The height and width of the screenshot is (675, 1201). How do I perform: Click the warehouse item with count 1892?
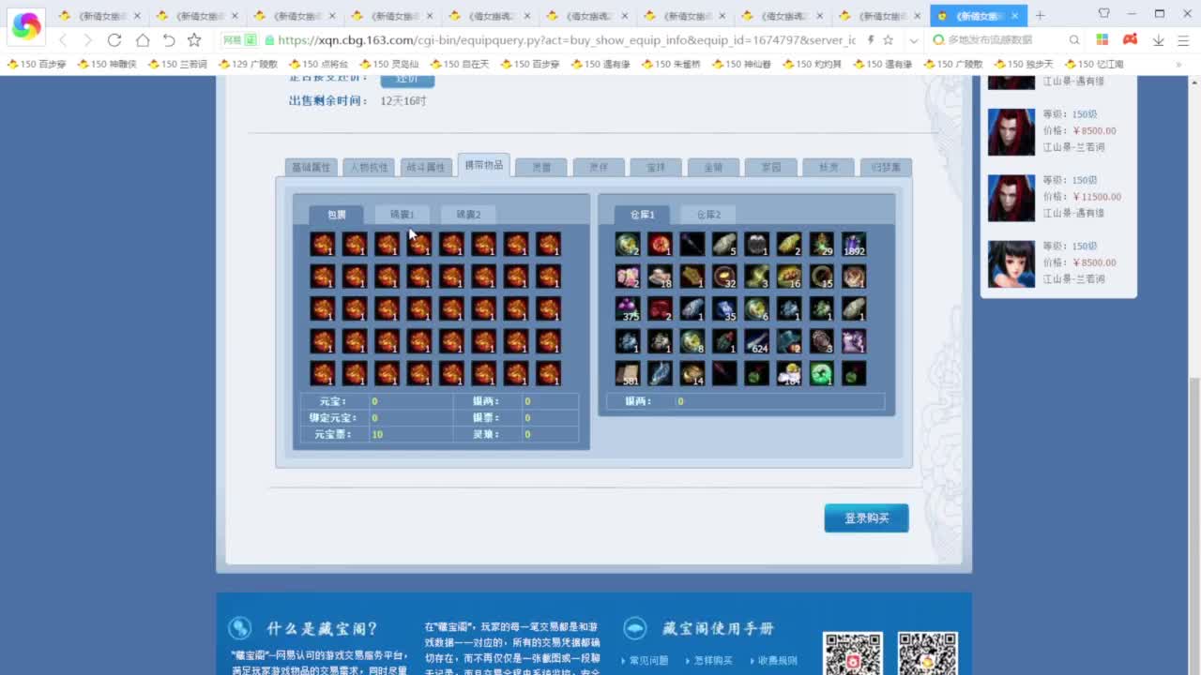pyautogui.click(x=854, y=245)
